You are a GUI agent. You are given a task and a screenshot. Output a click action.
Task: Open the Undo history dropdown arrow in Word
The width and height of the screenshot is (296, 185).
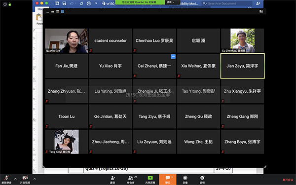coord(75,3)
